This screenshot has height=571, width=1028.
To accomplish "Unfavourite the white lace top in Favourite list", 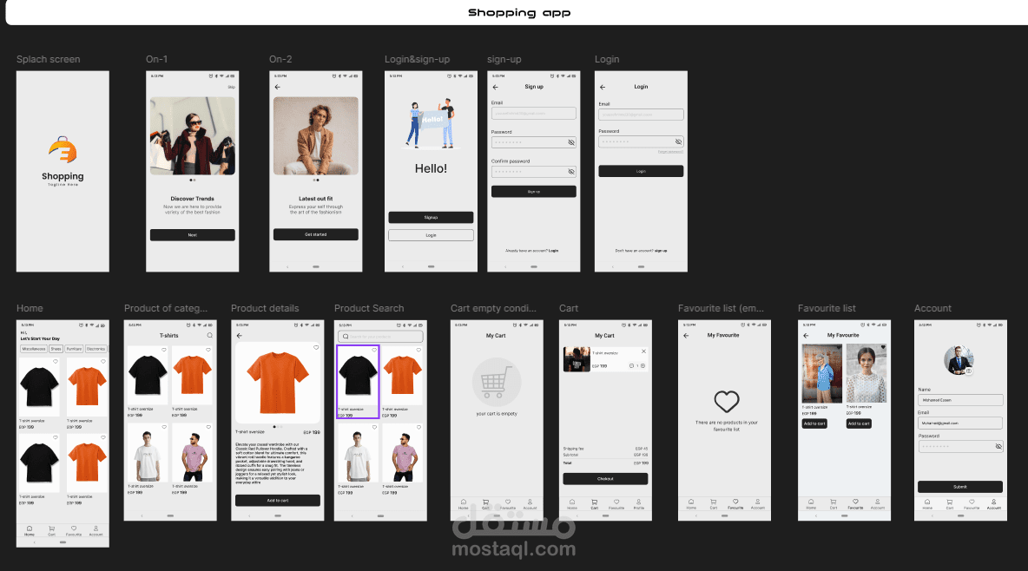I will [x=883, y=347].
